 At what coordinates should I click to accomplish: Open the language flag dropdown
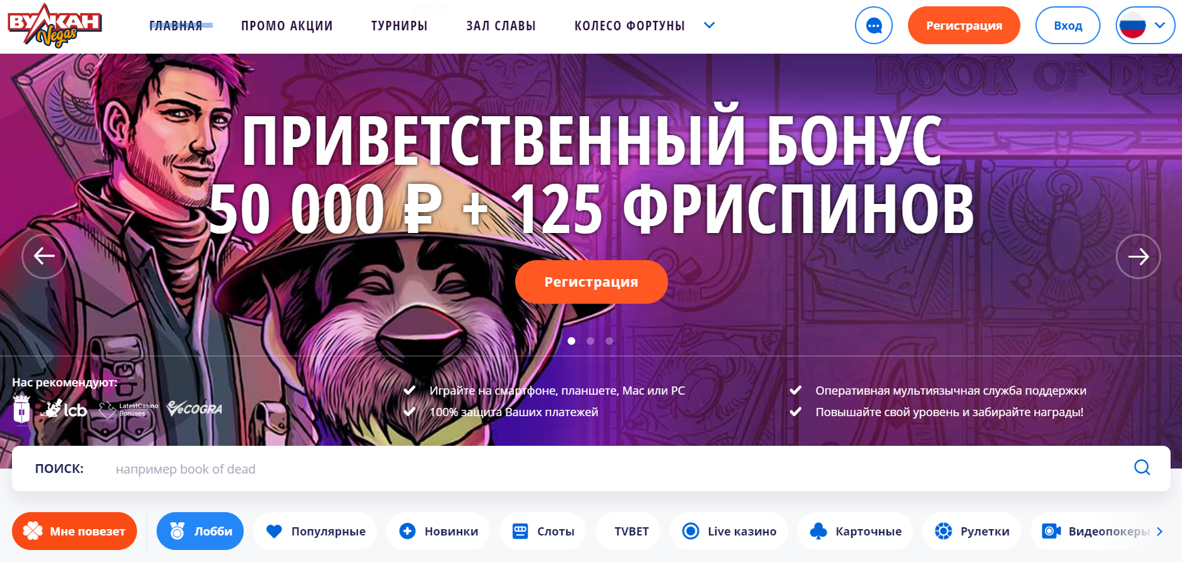(1145, 25)
